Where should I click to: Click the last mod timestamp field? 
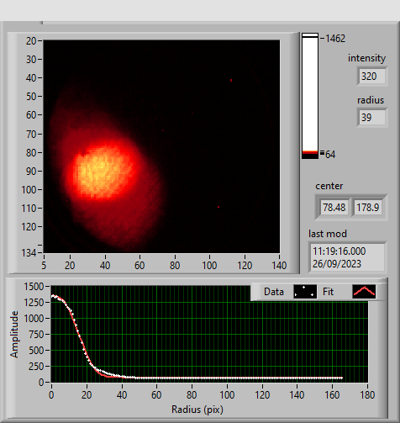[x=348, y=257]
